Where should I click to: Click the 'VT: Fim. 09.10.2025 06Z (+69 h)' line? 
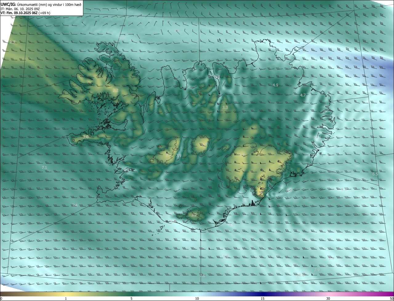pos(26,13)
